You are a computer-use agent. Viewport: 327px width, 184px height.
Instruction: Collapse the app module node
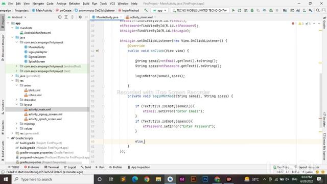(8, 23)
